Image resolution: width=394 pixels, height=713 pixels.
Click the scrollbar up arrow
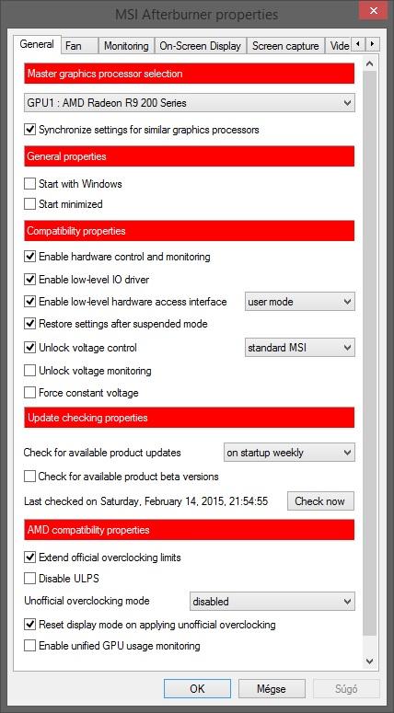[370, 64]
